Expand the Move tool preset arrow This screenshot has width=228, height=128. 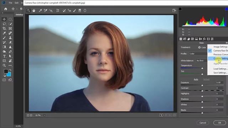click(x=17, y=9)
